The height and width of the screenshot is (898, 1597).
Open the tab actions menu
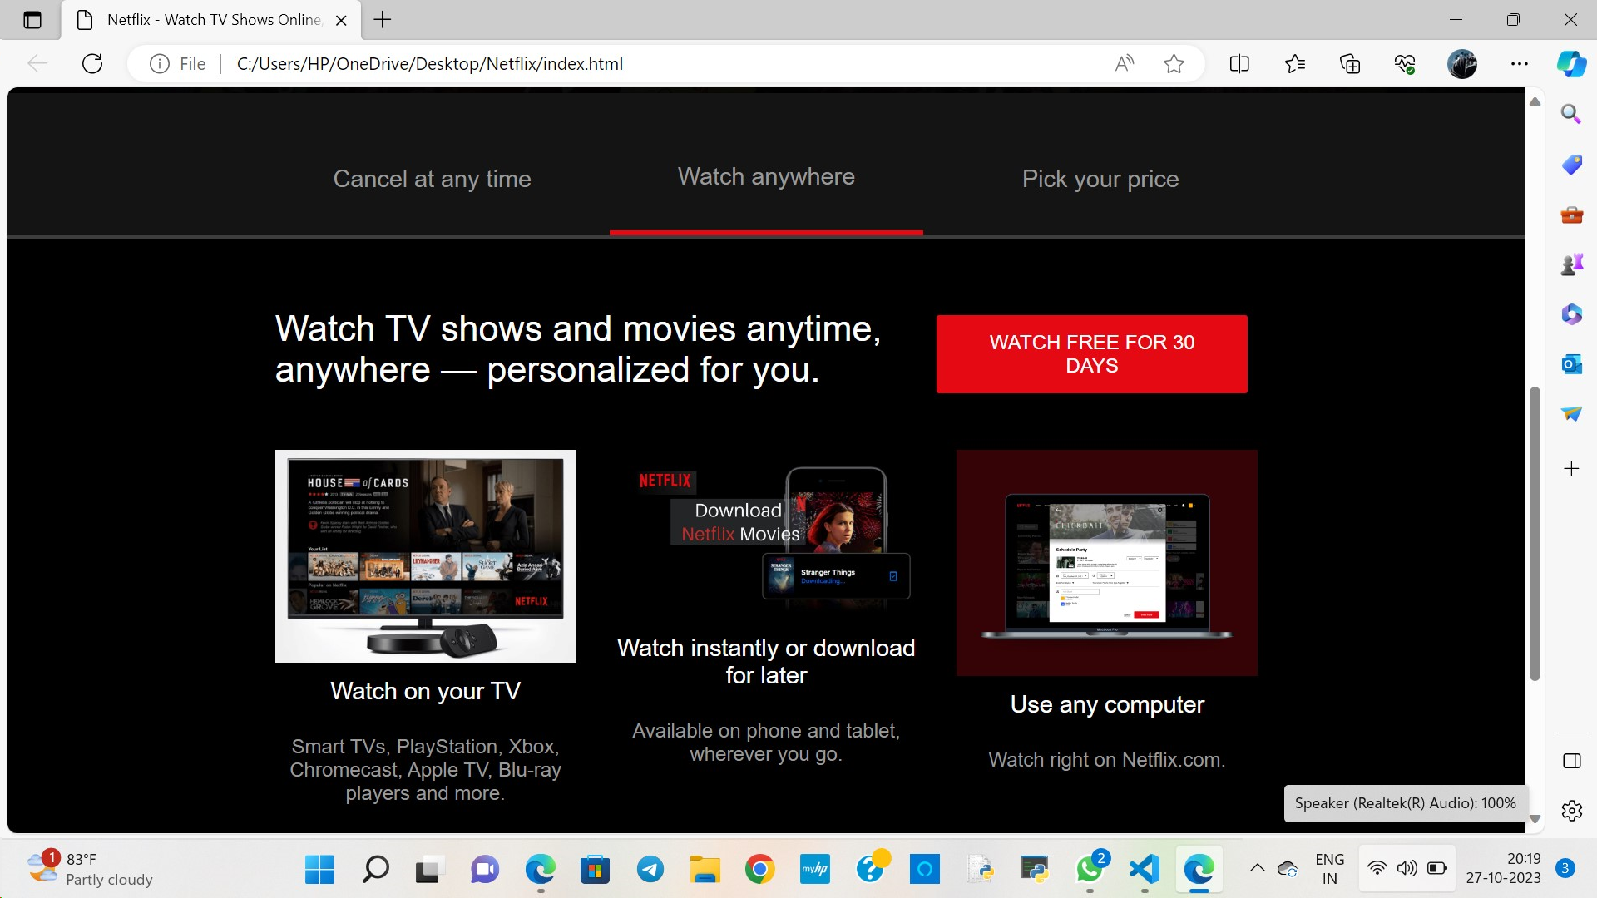32,19
